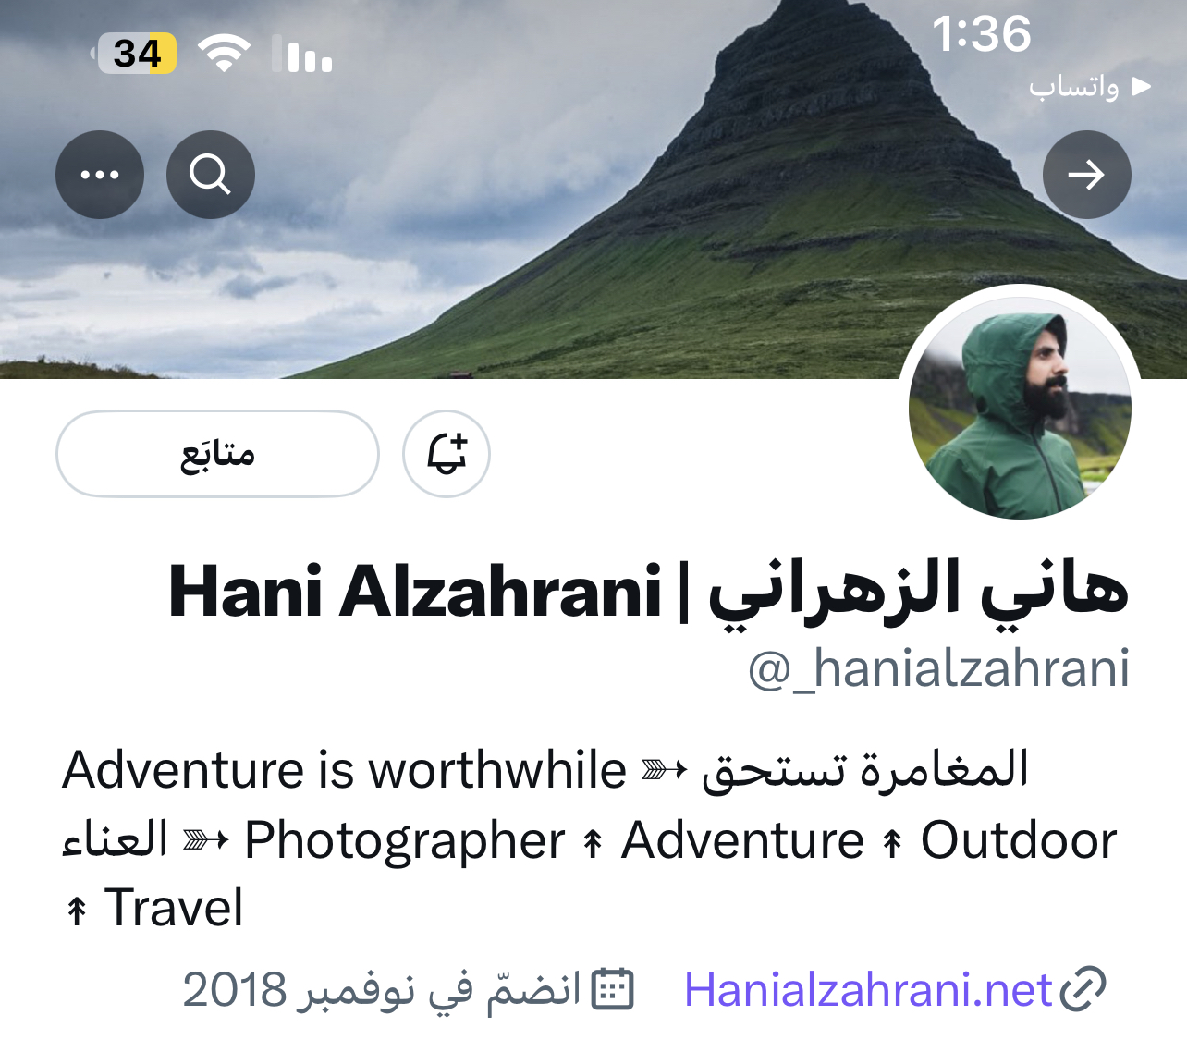
Task: Tap the @_hanialzahrani username handle
Action: point(938,668)
